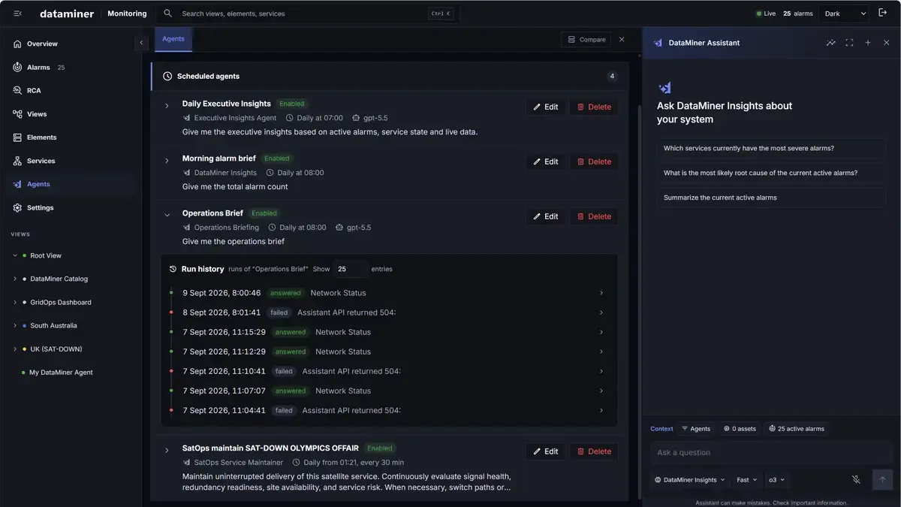Click the sign-out icon in top bar
The height and width of the screenshot is (507, 901).
pos(883,13)
